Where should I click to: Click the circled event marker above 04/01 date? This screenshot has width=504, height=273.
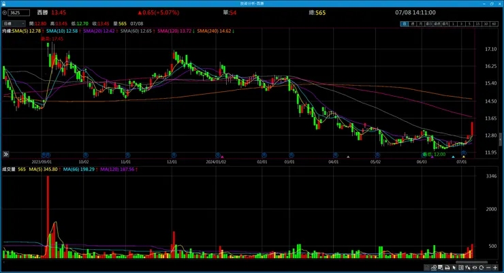click(x=335, y=155)
